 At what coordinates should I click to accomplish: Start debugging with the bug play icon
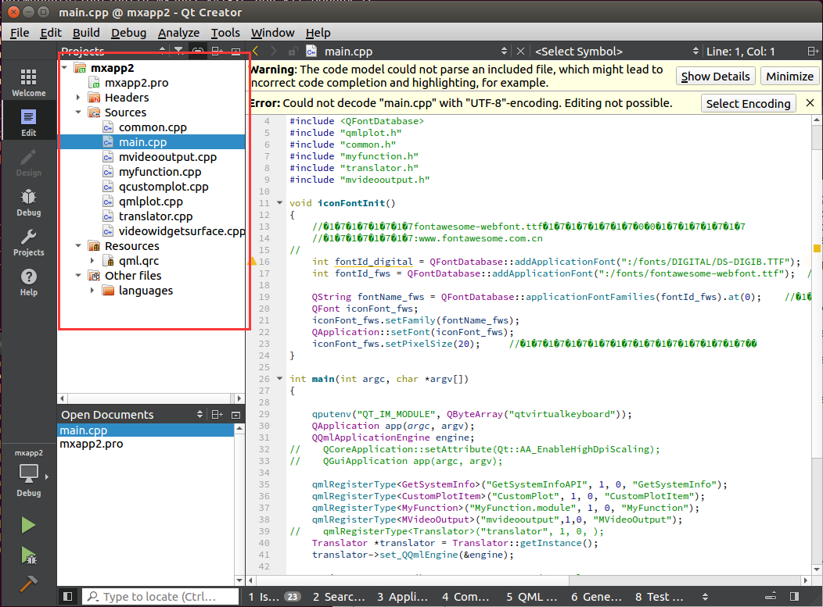click(28, 555)
